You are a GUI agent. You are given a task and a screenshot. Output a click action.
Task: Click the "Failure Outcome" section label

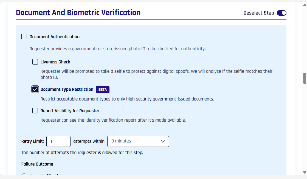37,164
